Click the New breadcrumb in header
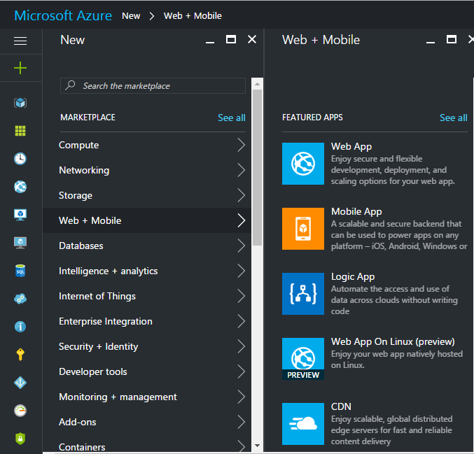The height and width of the screenshot is (454, 474). pos(131,15)
